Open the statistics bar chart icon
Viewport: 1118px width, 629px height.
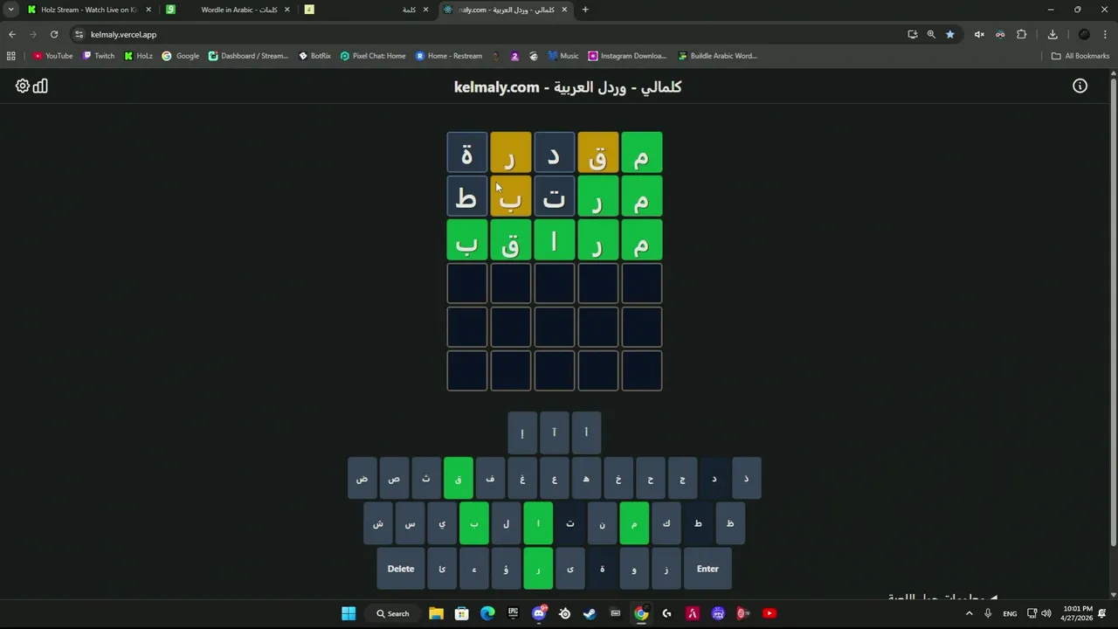click(x=40, y=86)
